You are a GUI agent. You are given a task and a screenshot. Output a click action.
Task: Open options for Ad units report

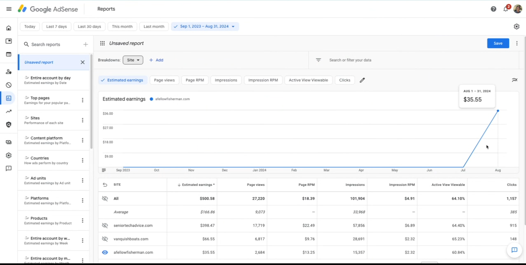click(83, 181)
